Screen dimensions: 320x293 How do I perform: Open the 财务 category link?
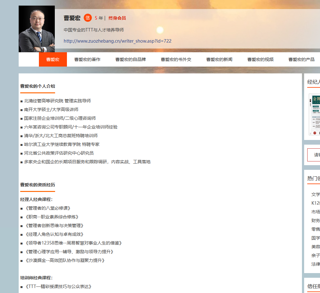click(x=315, y=221)
